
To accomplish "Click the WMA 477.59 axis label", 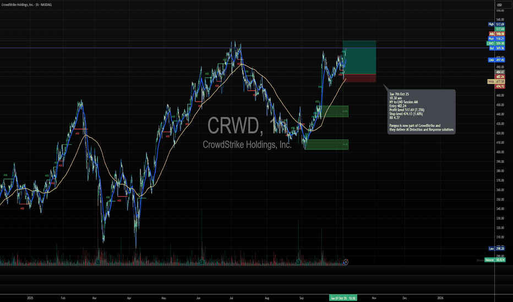I will [x=498, y=81].
